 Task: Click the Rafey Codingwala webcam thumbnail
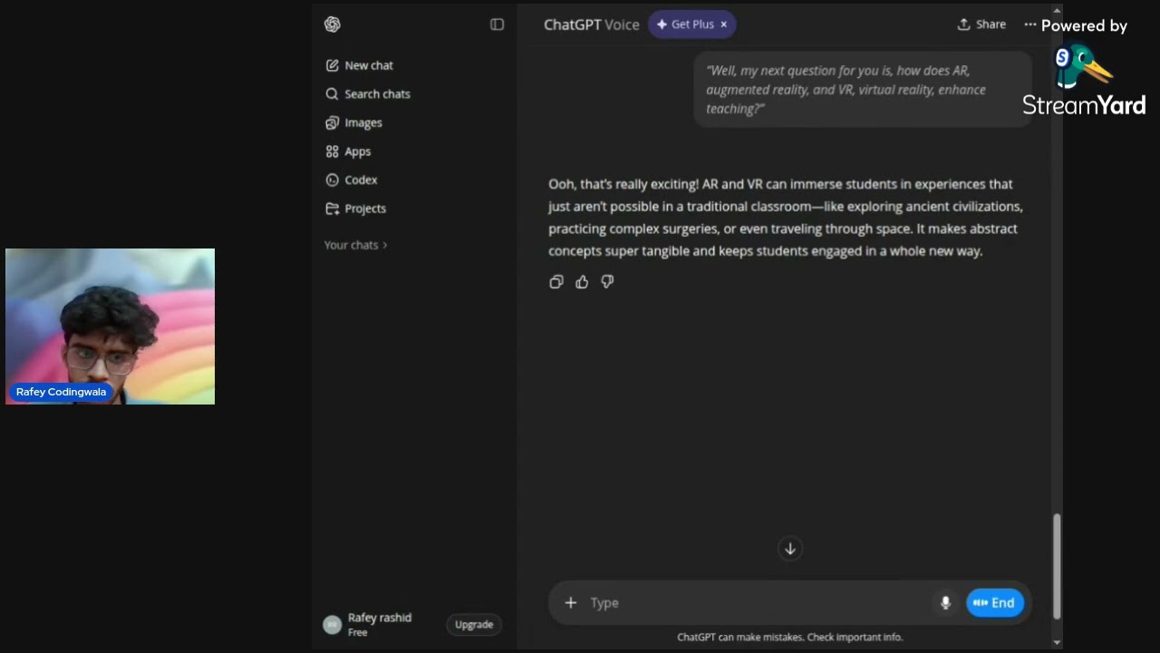point(110,326)
